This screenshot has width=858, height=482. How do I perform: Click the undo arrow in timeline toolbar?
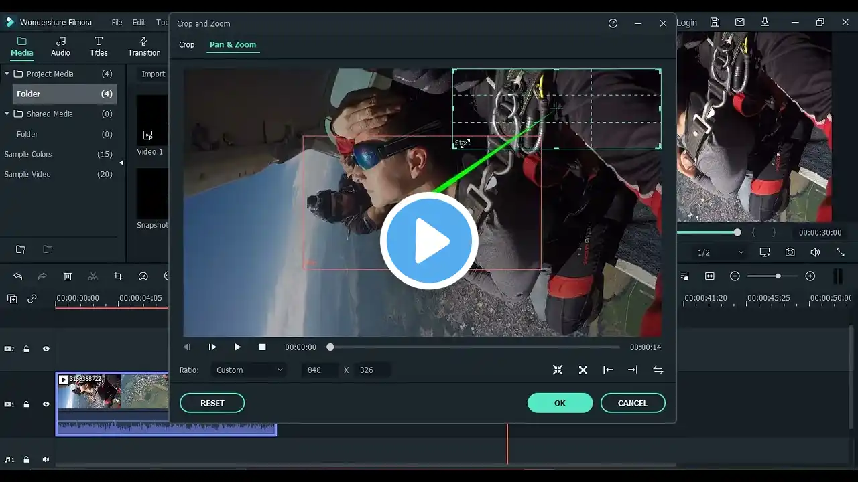tap(18, 276)
